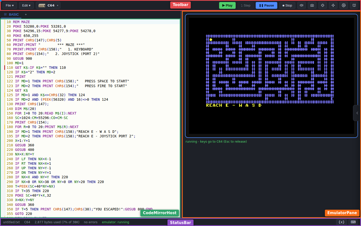
Task: Click code line '100 MD=1'
Action: tap(93, 63)
